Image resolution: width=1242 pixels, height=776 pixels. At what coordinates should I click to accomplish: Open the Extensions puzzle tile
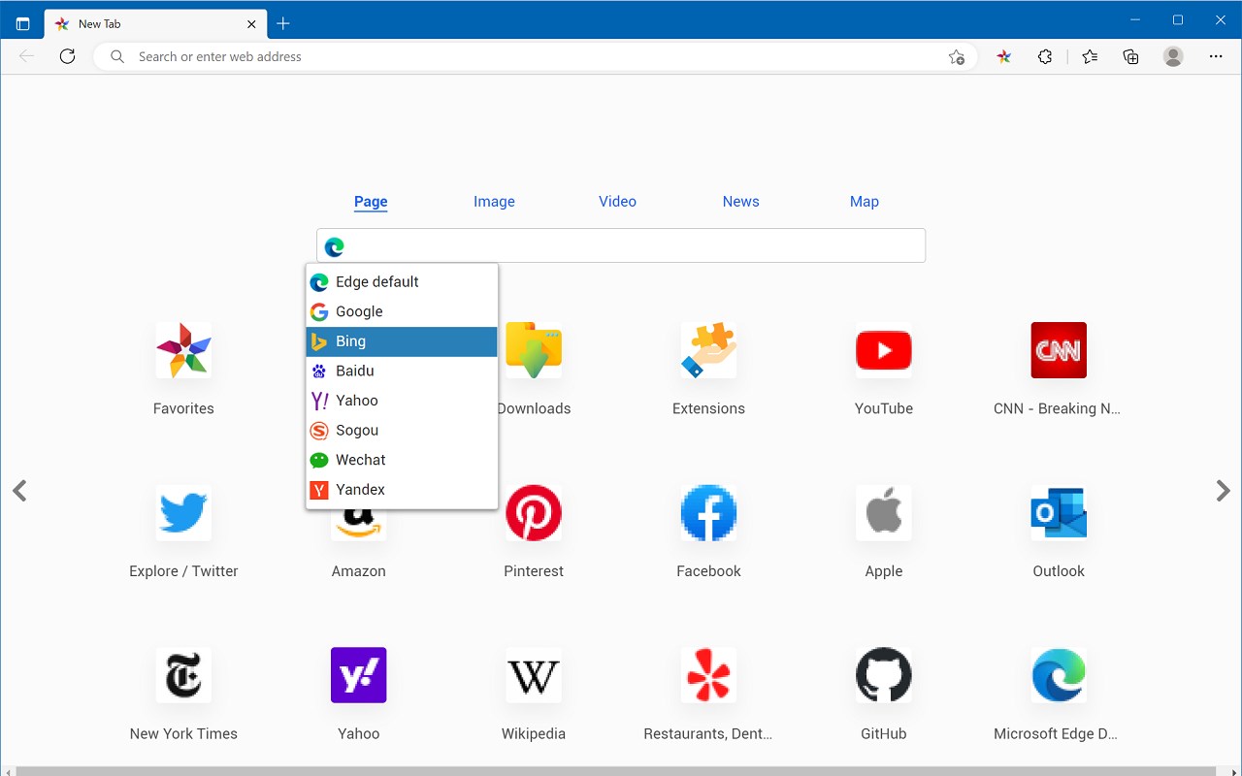(708, 350)
